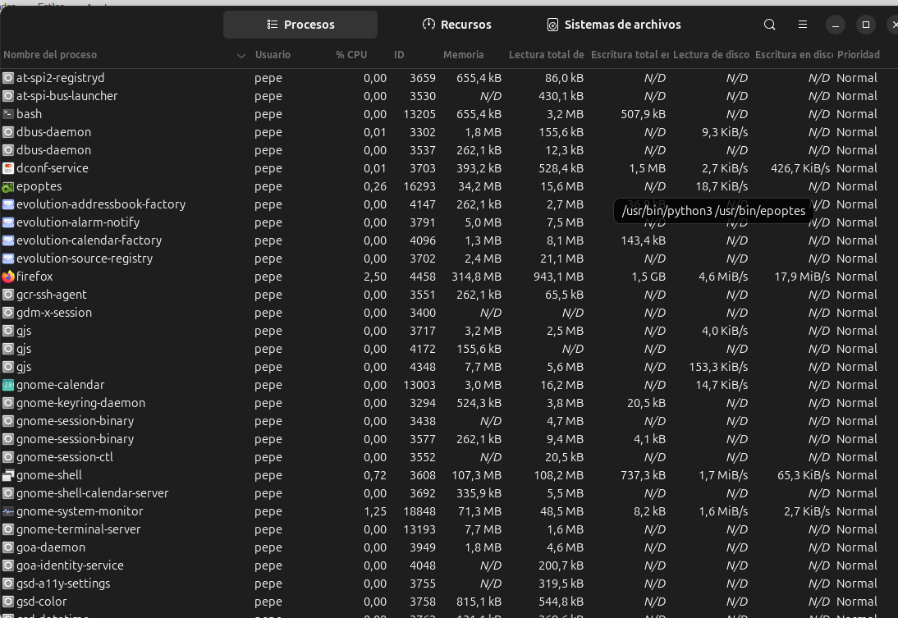898x618 pixels.
Task: Open the hamburger menu in the header bar
Action: pos(803,25)
